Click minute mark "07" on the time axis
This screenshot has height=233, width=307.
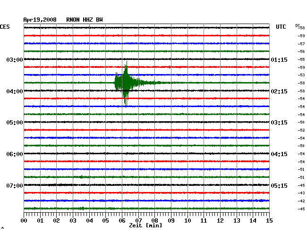138,220
